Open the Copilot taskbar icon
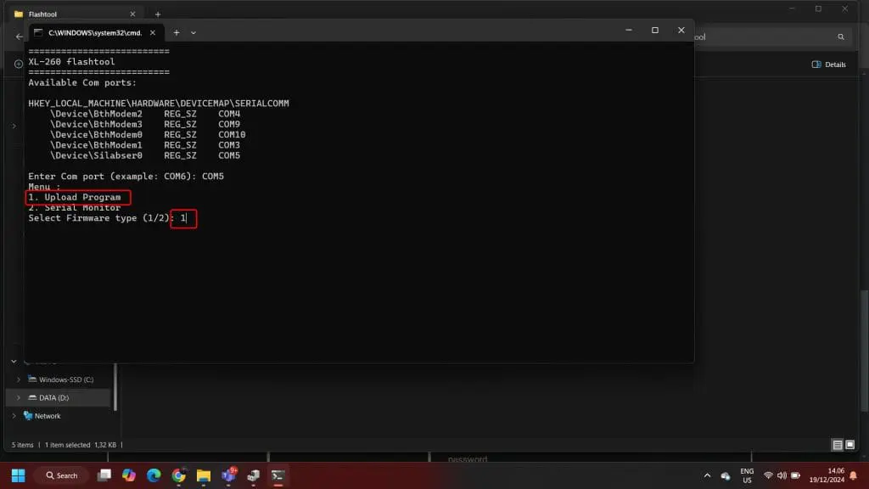869x489 pixels. pos(129,475)
